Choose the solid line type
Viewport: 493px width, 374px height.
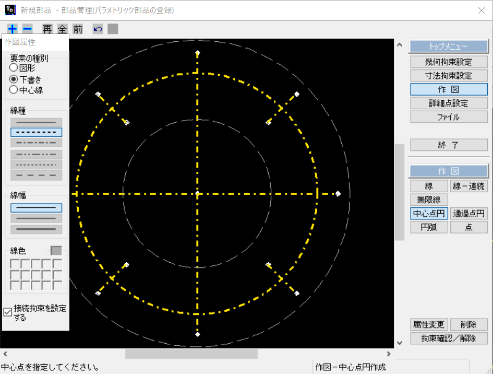point(36,122)
